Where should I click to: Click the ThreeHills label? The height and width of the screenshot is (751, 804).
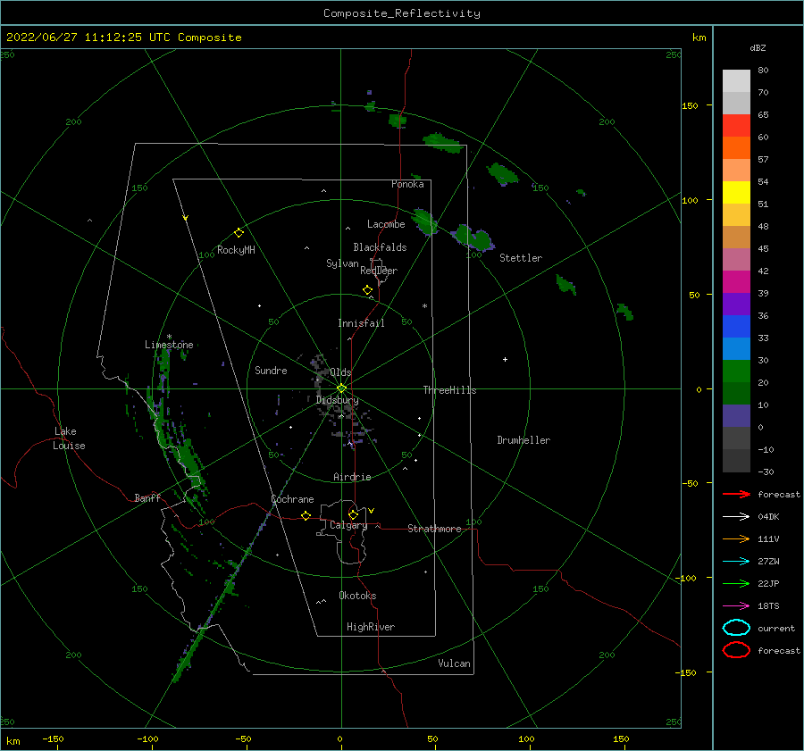(449, 390)
